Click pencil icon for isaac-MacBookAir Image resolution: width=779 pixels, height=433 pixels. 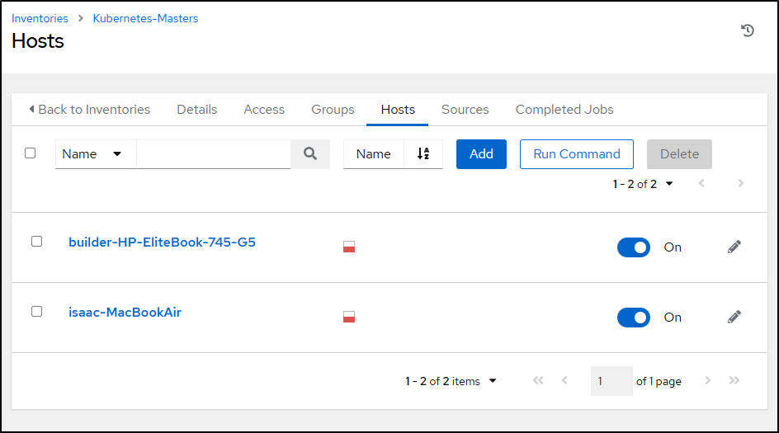coord(734,317)
